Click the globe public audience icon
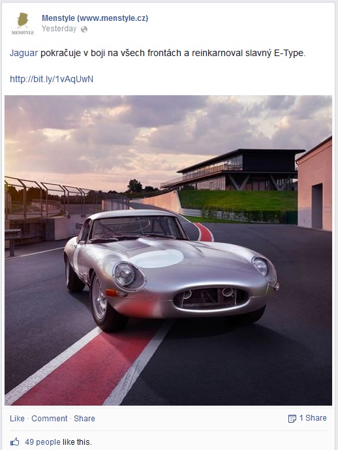The width and height of the screenshot is (338, 450). [84, 29]
